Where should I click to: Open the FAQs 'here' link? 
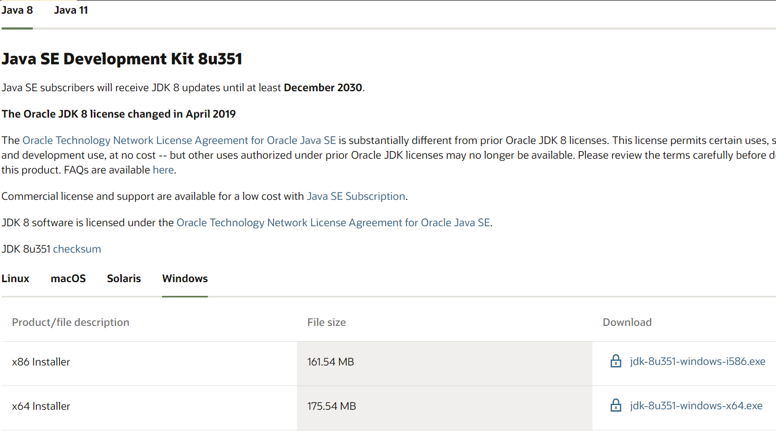(163, 170)
